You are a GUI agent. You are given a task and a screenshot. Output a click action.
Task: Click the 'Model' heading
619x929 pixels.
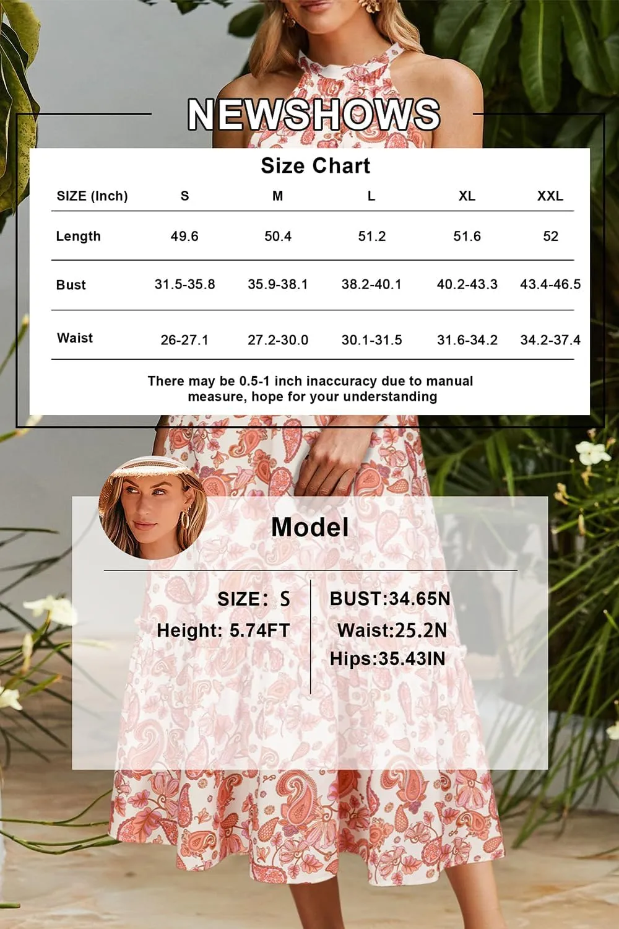(310, 527)
